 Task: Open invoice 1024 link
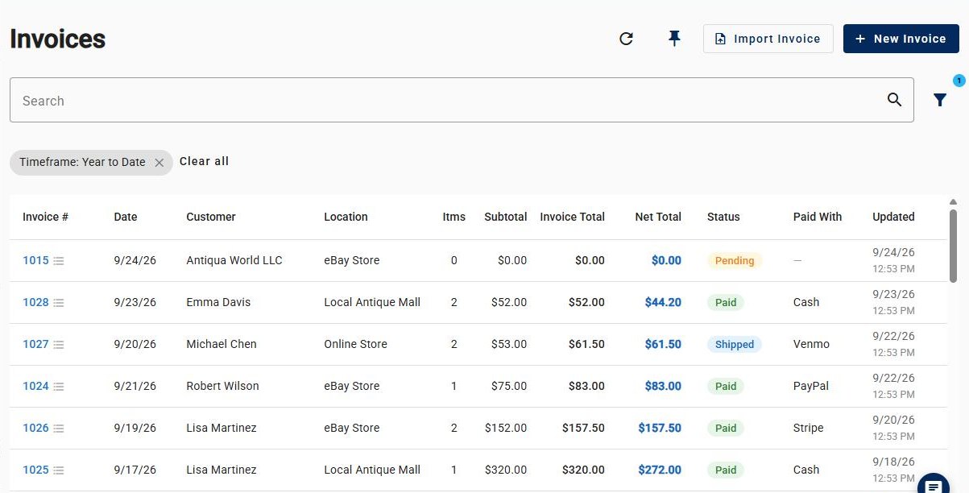click(x=35, y=386)
